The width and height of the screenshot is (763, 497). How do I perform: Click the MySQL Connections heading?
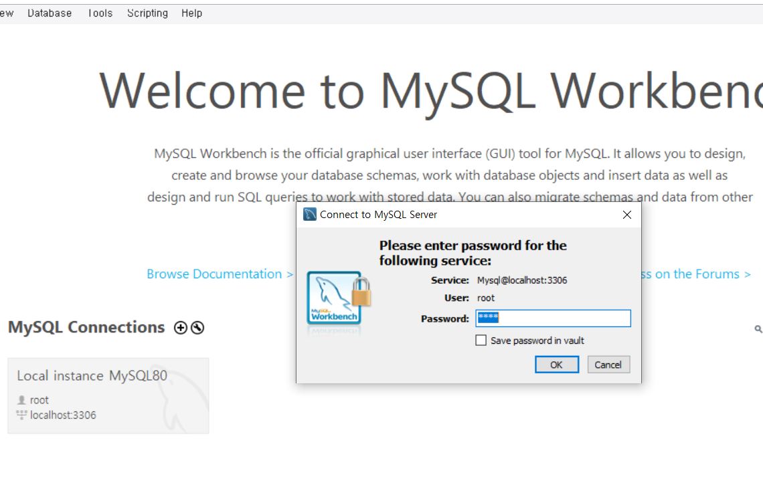coord(86,327)
